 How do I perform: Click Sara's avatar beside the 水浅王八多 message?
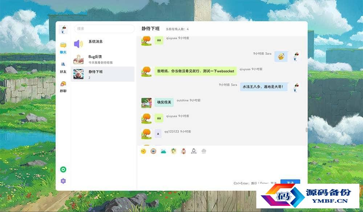pyautogui.click(x=296, y=87)
